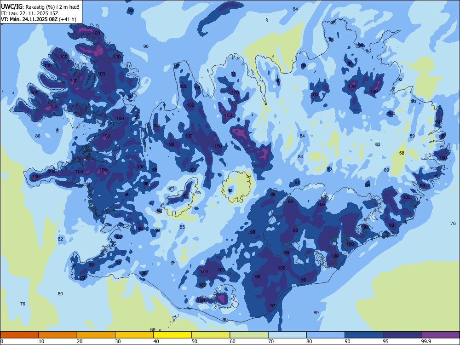This screenshot has height=345, width=460.
Task: Select the '69' value near the bottom edge
Action: [153, 329]
